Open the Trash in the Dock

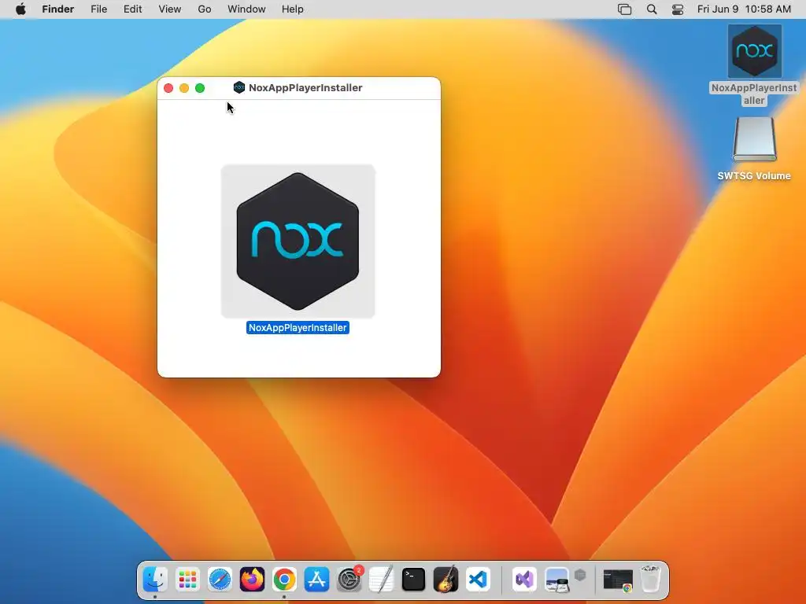(650, 580)
